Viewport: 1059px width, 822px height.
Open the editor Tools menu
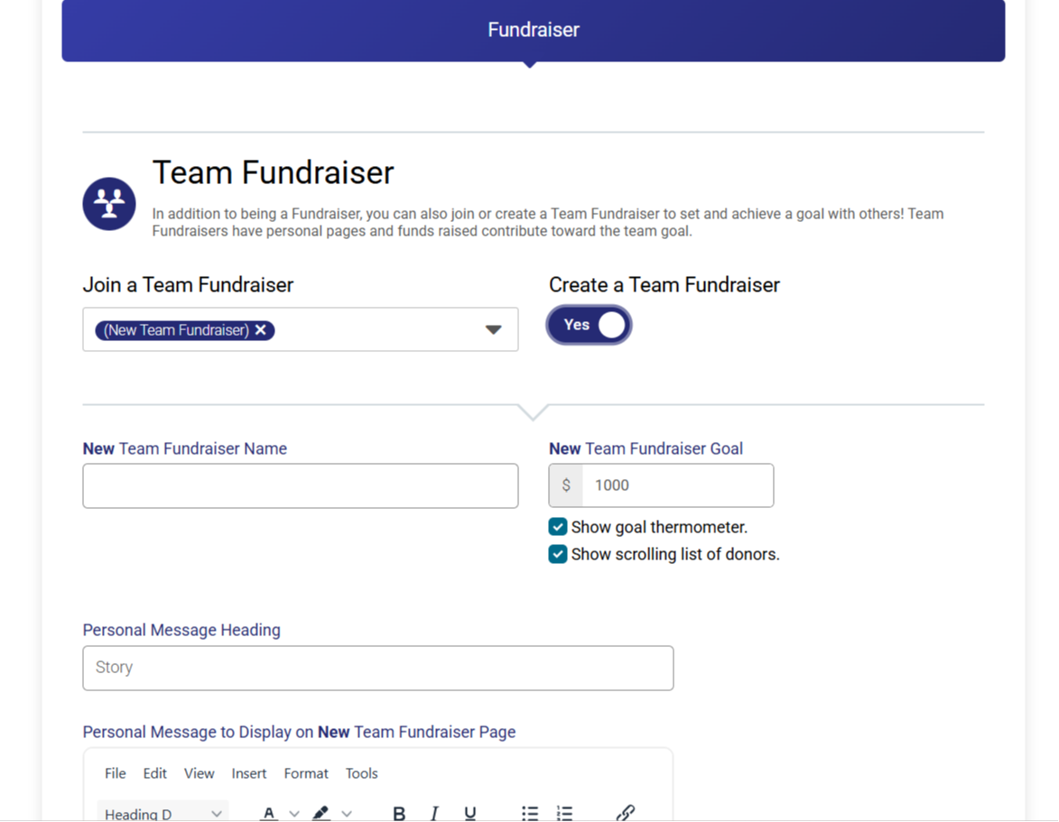[x=361, y=773]
